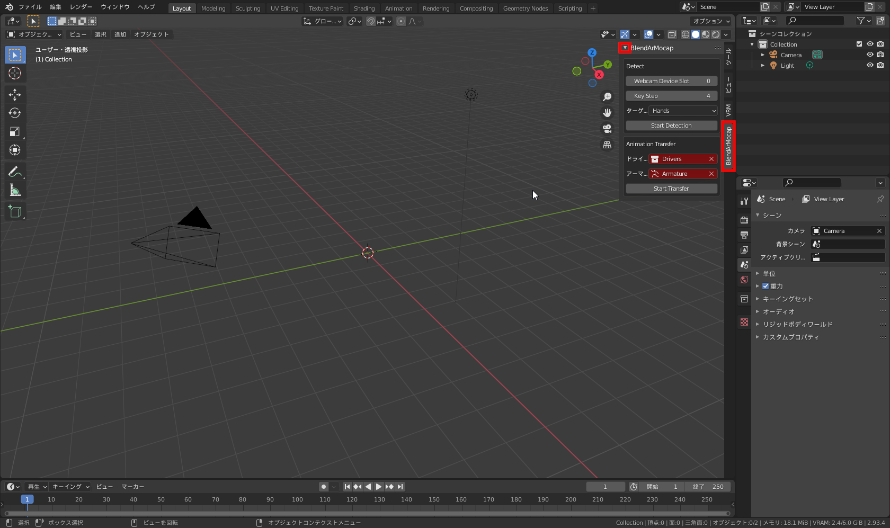Viewport: 890px width, 528px height.
Task: Open the 追加 add menu
Action: click(120, 34)
